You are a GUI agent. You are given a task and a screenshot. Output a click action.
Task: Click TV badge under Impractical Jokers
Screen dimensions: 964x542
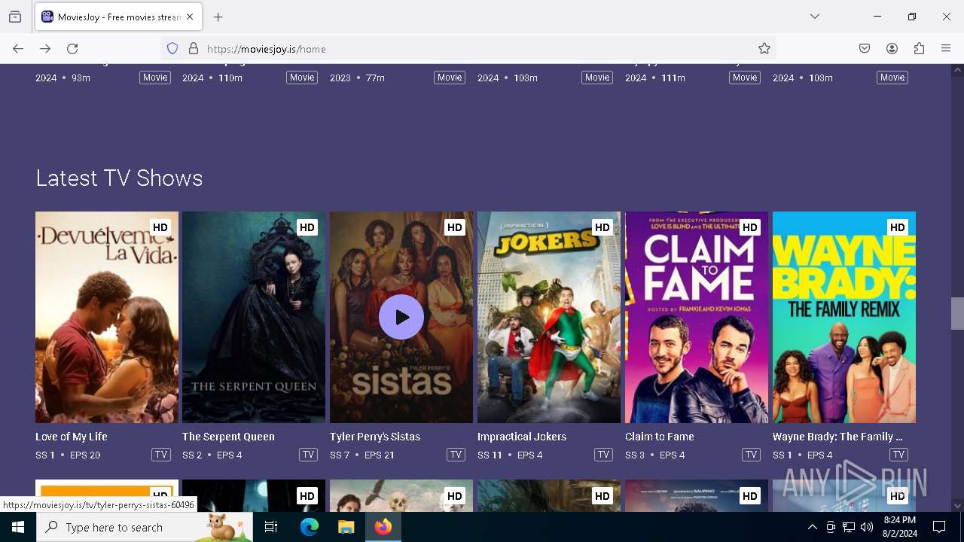pyautogui.click(x=603, y=455)
